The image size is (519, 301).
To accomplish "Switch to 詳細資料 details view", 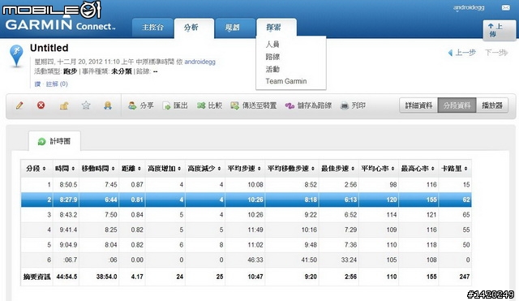I will pos(418,105).
